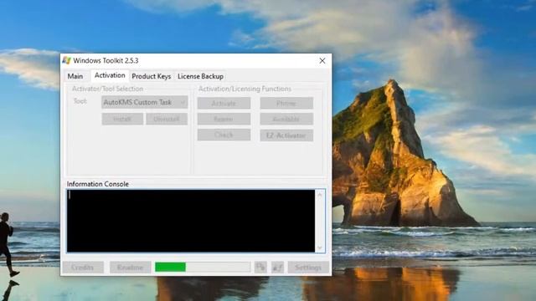Click the "Activation/Licensing Functions" group label
This screenshot has height=301, width=536.
tap(245, 89)
